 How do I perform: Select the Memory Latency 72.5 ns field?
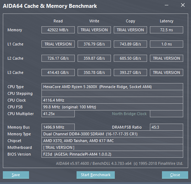coord(167,30)
